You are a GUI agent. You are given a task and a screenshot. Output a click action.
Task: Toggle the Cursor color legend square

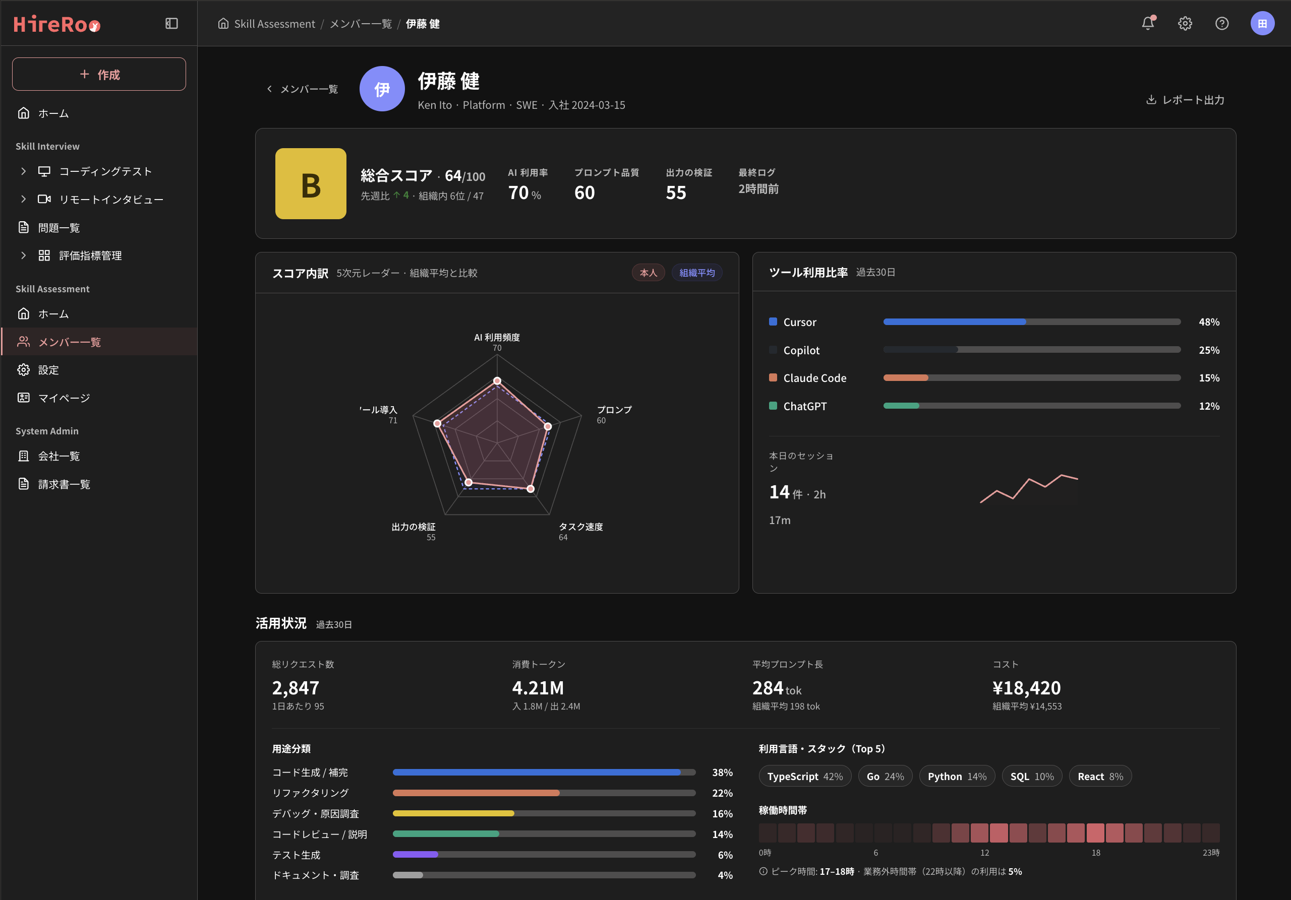tap(773, 322)
